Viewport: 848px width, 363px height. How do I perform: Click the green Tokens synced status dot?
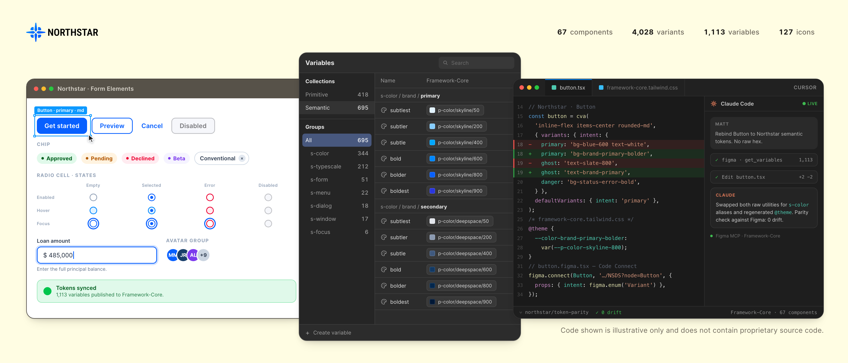(x=47, y=291)
